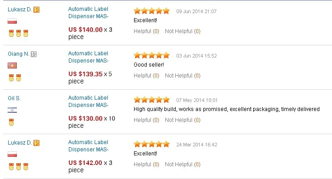Image resolution: width=332 pixels, height=179 pixels.
Task: Click the Israel flag under Gil S.
Action: tap(12, 110)
